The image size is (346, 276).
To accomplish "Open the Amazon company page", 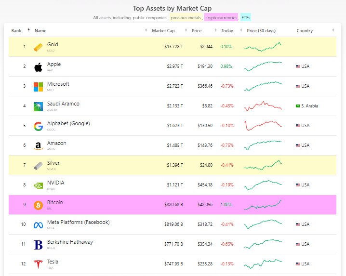I will (x=56, y=143).
